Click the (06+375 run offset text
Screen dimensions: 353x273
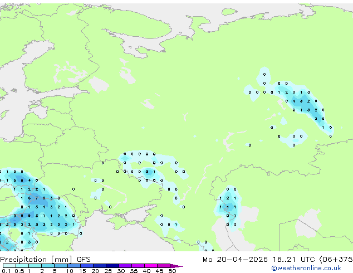click(x=336, y=260)
